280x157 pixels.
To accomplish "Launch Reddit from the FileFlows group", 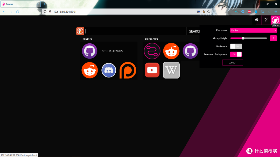I will coord(171,51).
